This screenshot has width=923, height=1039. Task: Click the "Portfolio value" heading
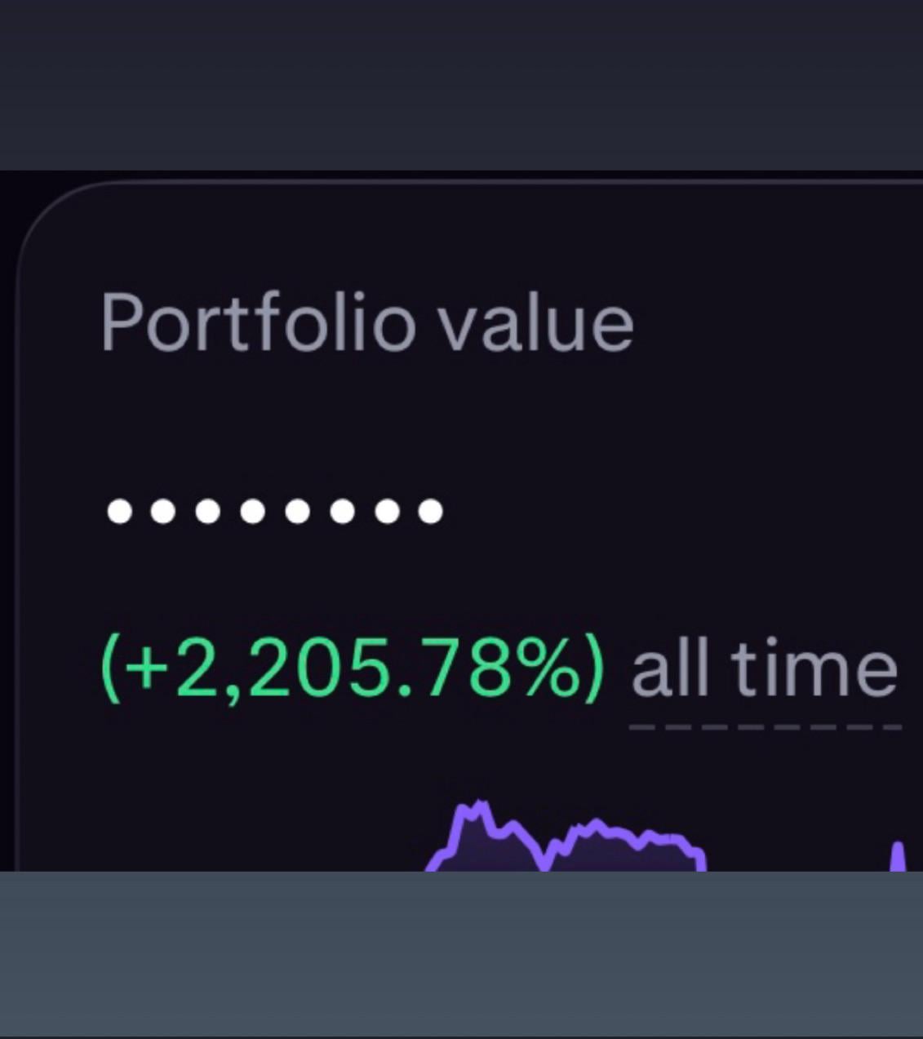[366, 324]
